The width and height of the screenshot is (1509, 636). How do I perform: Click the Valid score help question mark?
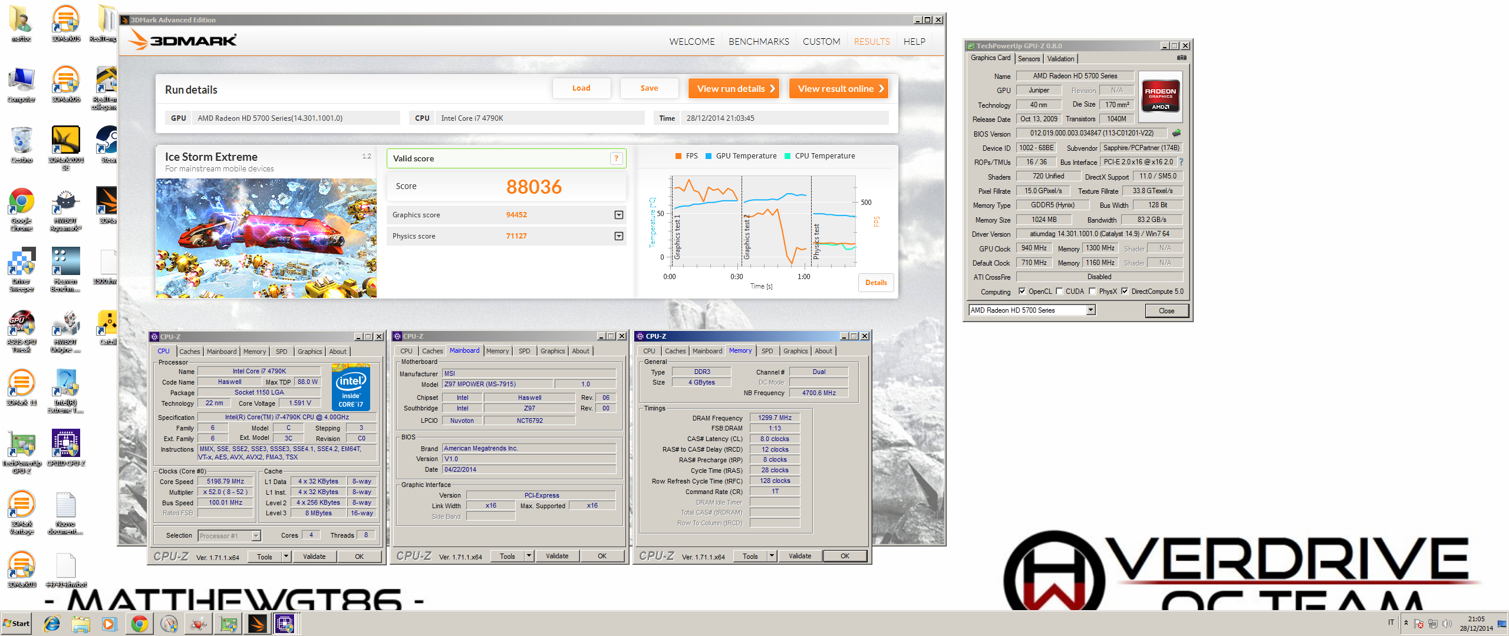click(617, 158)
